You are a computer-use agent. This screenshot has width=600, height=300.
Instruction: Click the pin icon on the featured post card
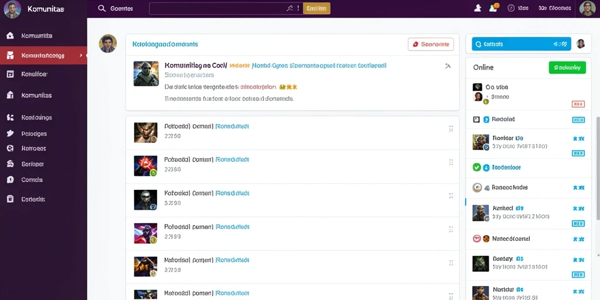[448, 66]
